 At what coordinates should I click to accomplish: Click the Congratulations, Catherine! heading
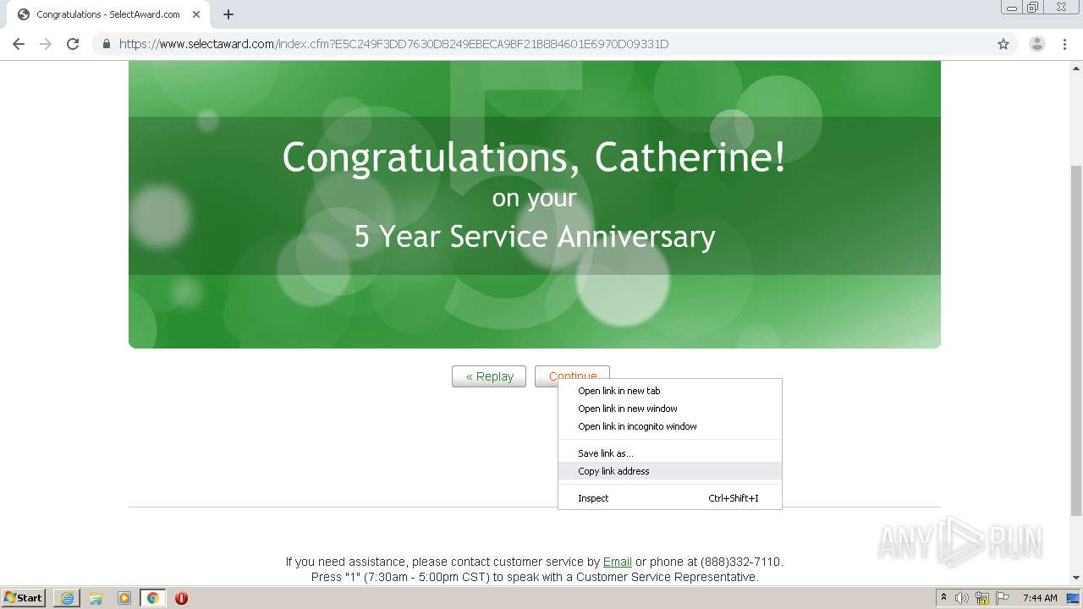(534, 157)
